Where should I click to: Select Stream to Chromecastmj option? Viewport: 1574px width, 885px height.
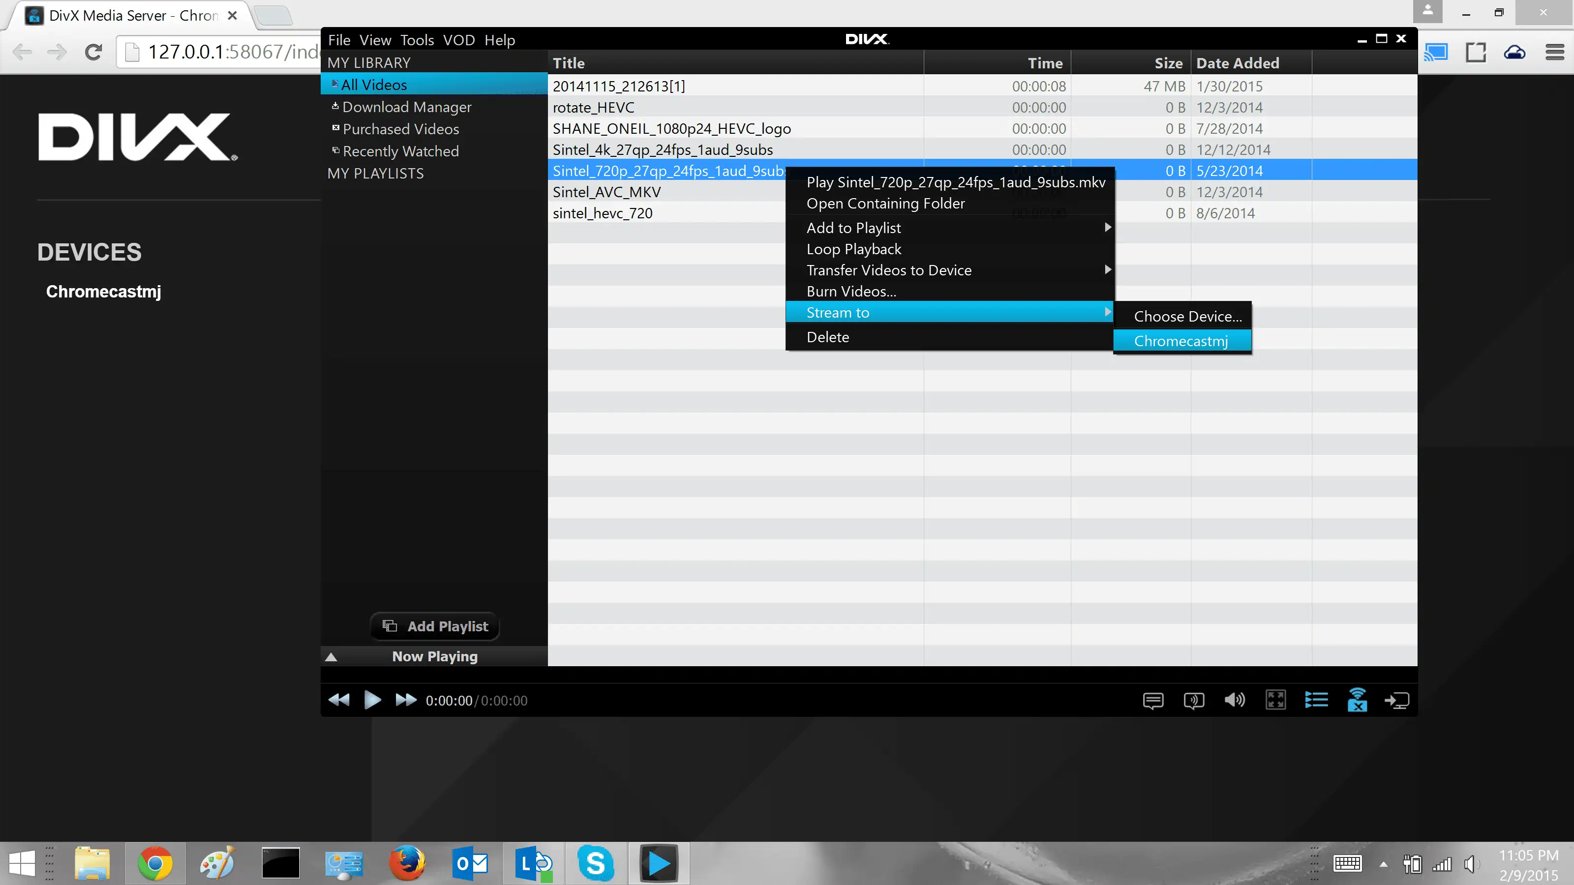1180,340
